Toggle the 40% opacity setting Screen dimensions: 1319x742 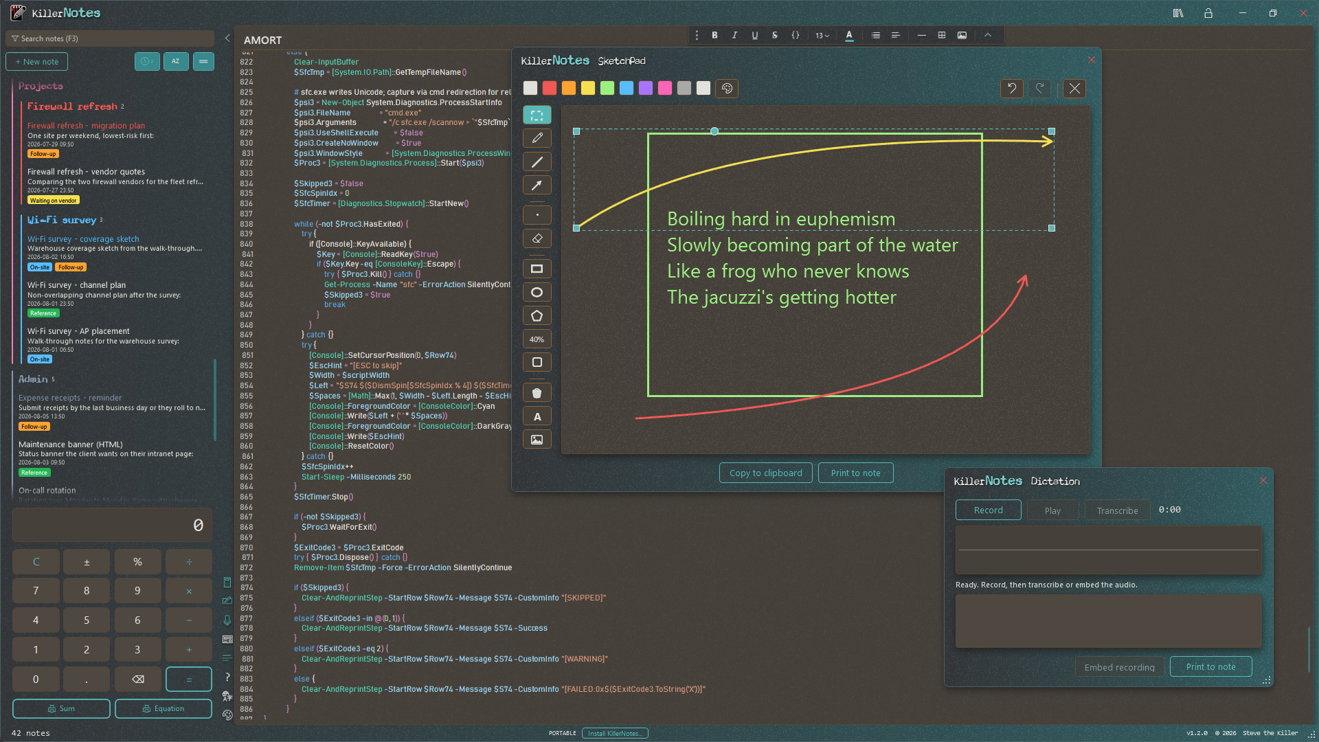537,339
